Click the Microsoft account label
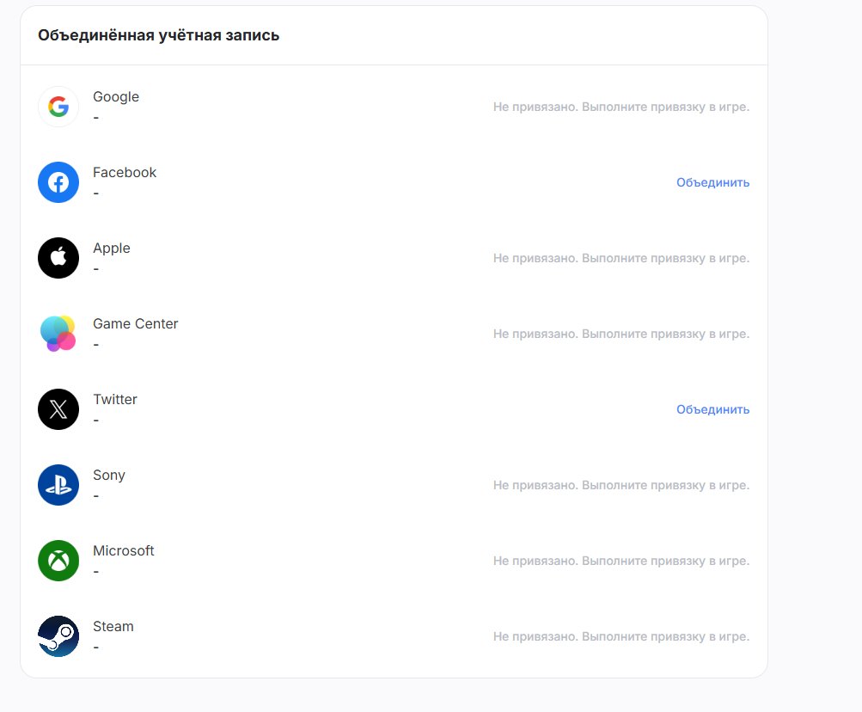862x712 pixels. [124, 551]
